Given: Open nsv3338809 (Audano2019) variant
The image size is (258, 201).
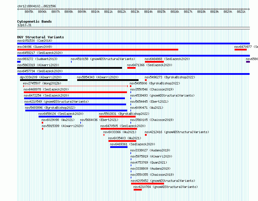Looking at the screenshot, I should [150, 169].
